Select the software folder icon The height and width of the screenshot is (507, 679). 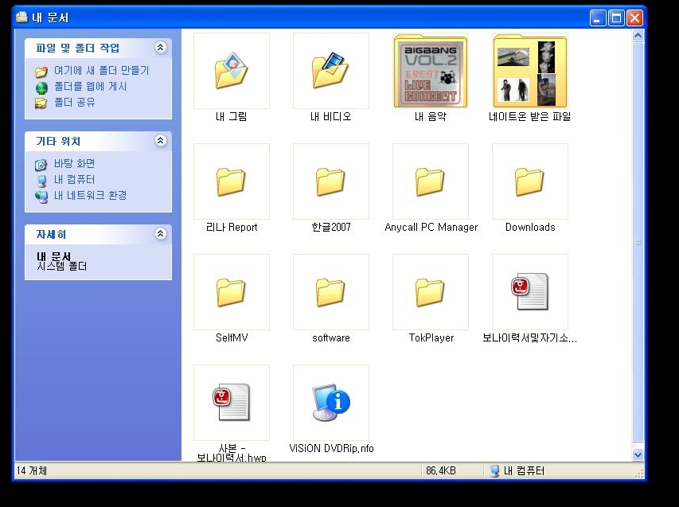331,292
